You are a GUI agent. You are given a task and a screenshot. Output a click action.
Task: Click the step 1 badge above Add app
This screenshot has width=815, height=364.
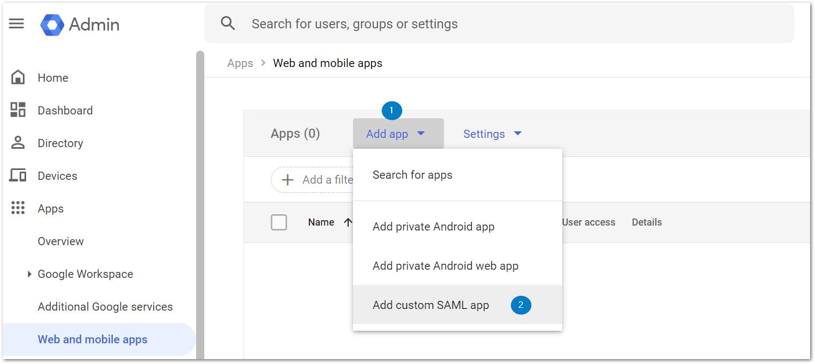pyautogui.click(x=392, y=111)
